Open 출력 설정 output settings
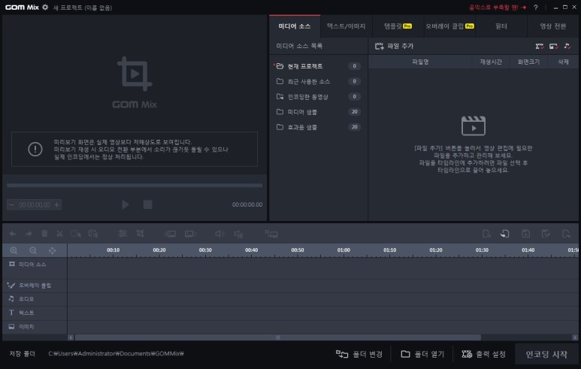The height and width of the screenshot is (369, 581). (x=483, y=354)
